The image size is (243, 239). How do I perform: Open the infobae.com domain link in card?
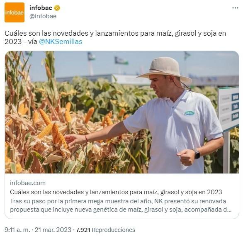tap(28, 183)
